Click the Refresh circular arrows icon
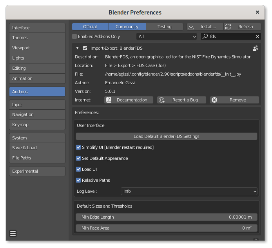 (x=228, y=27)
